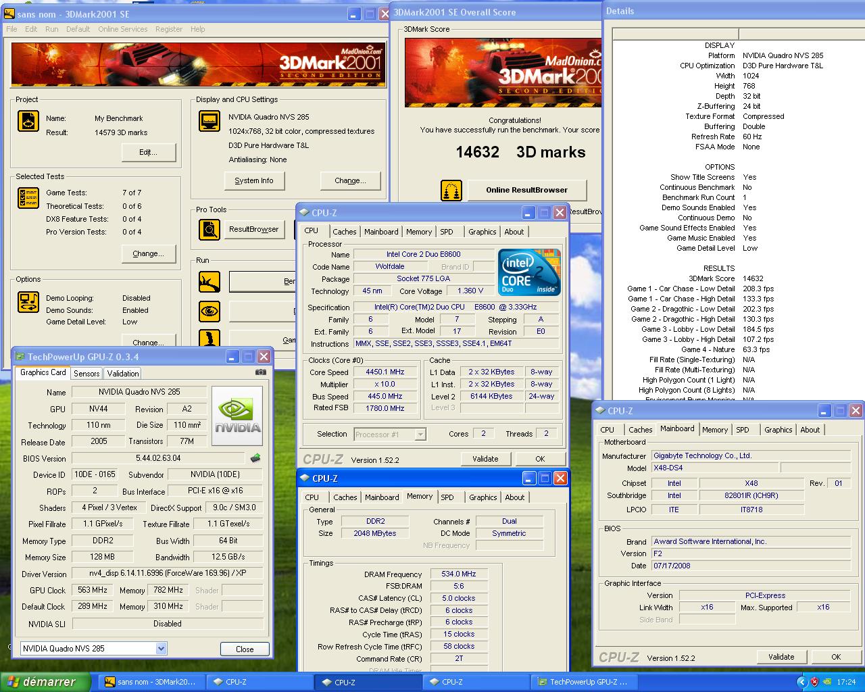
Task: Open Graphics tab in CPU-Z Mainboard window
Action: point(778,429)
